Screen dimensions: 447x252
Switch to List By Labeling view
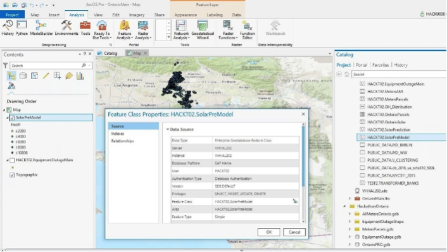[69, 76]
